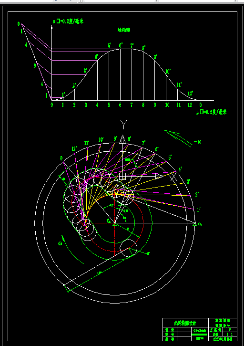Image resolution: width=244 pixels, height=346 pixels.
Task: Click the 凸轮轮廓设计 title block heading
Action: point(185,323)
